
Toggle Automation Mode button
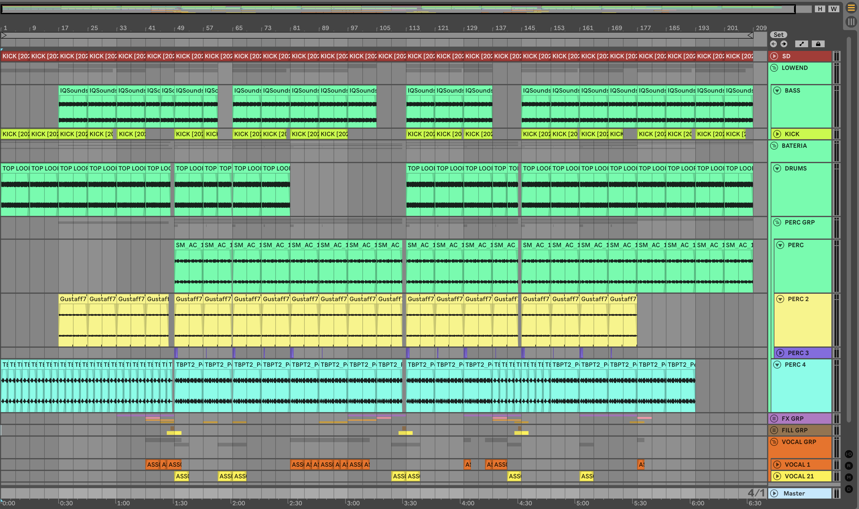click(x=801, y=44)
